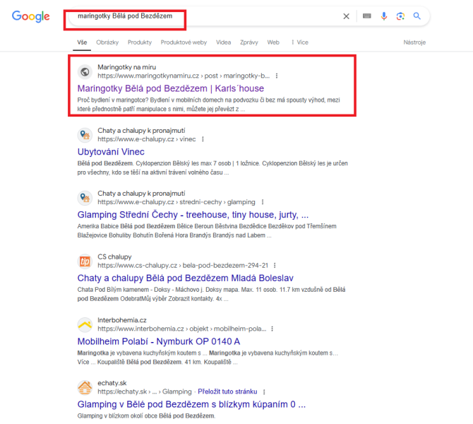The image size is (473, 424).
Task: Open options for the interbohemia.cz result
Action: pyautogui.click(x=272, y=329)
